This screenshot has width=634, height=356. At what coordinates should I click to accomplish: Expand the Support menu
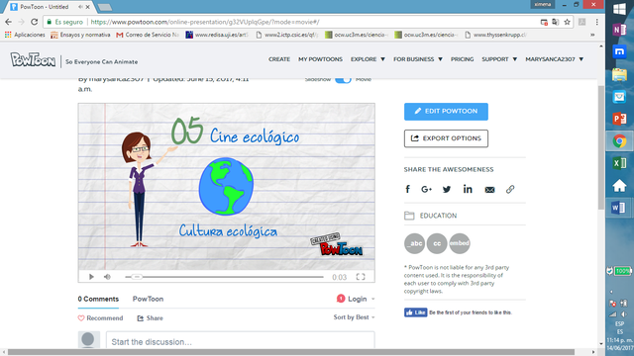pos(499,59)
